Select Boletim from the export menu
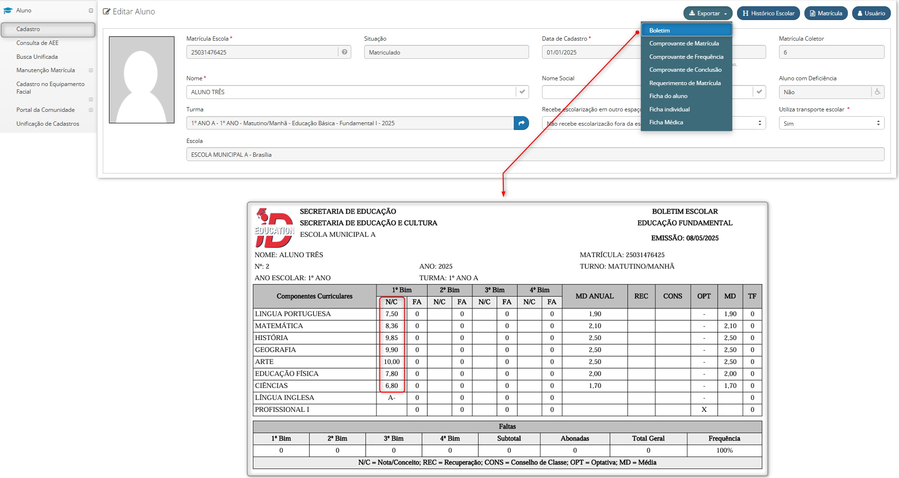899x478 pixels. 686,30
